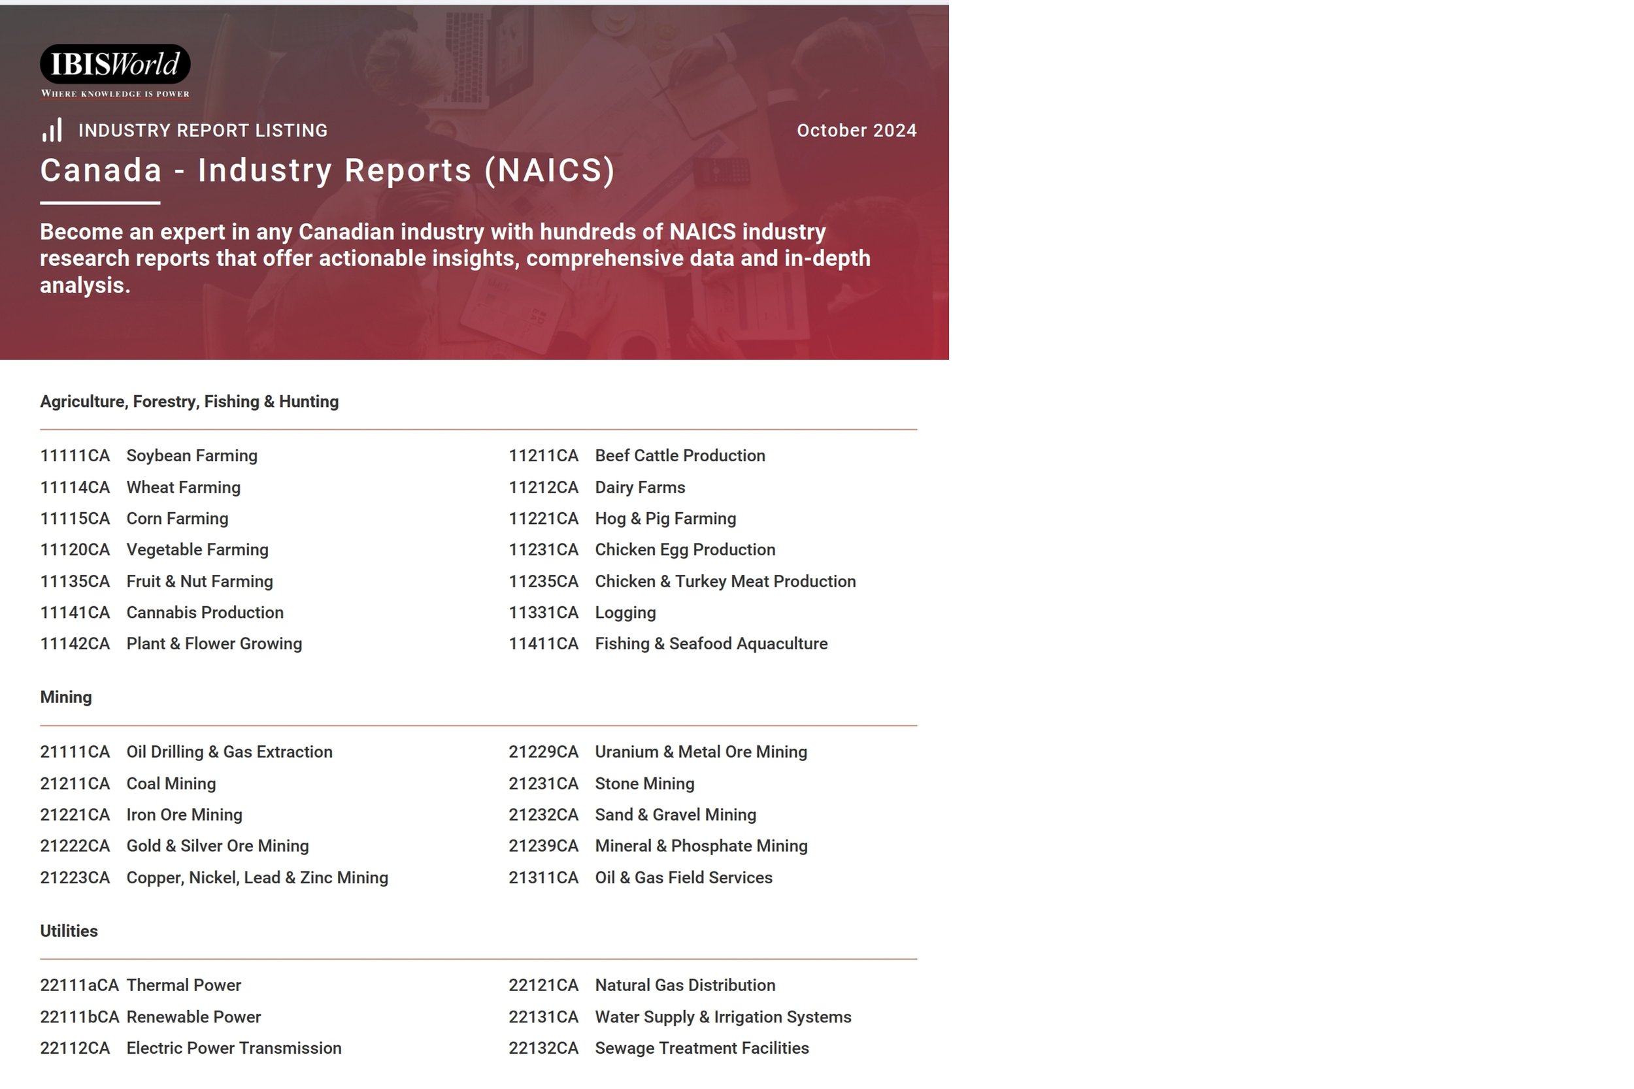Click the code 22111bCA
The height and width of the screenshot is (1089, 1634).
(x=80, y=1017)
